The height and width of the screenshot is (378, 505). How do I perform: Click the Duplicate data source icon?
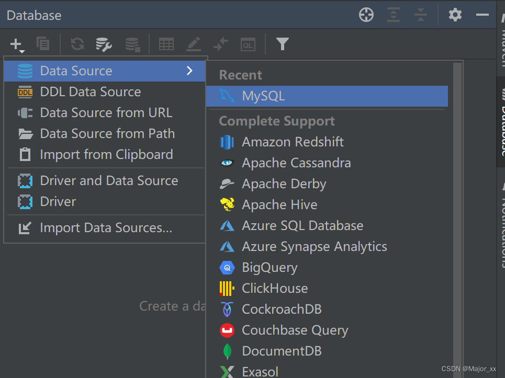(x=43, y=44)
